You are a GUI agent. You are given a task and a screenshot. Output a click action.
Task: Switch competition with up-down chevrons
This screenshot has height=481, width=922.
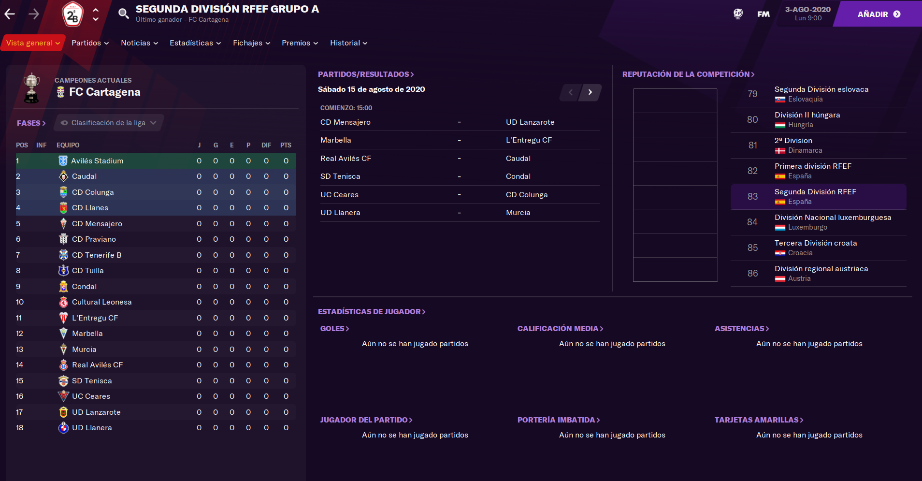pyautogui.click(x=96, y=15)
